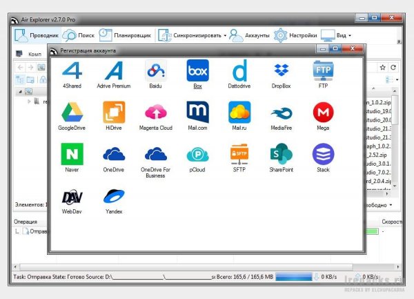Pick the Mail.com icon
The height and width of the screenshot is (299, 414).
tap(197, 116)
